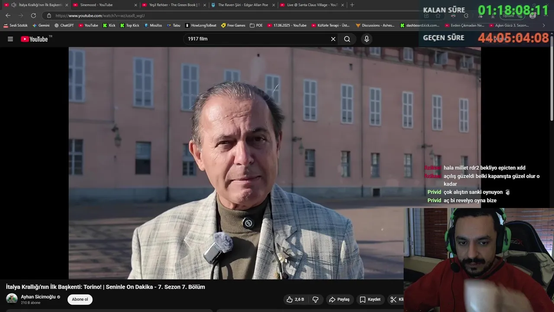The height and width of the screenshot is (312, 554).
Task: Open the Sesli Sözlük bookmark
Action: 16,26
